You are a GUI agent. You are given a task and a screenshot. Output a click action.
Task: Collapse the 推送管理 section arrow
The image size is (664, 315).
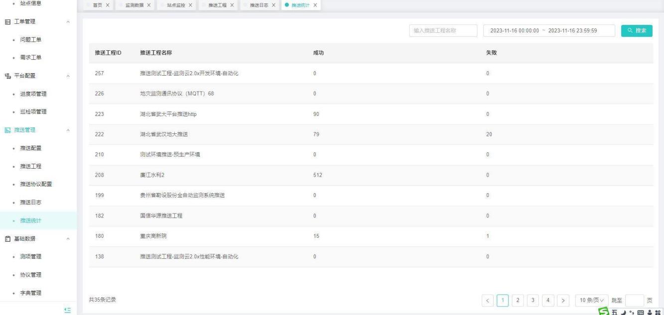pos(68,130)
